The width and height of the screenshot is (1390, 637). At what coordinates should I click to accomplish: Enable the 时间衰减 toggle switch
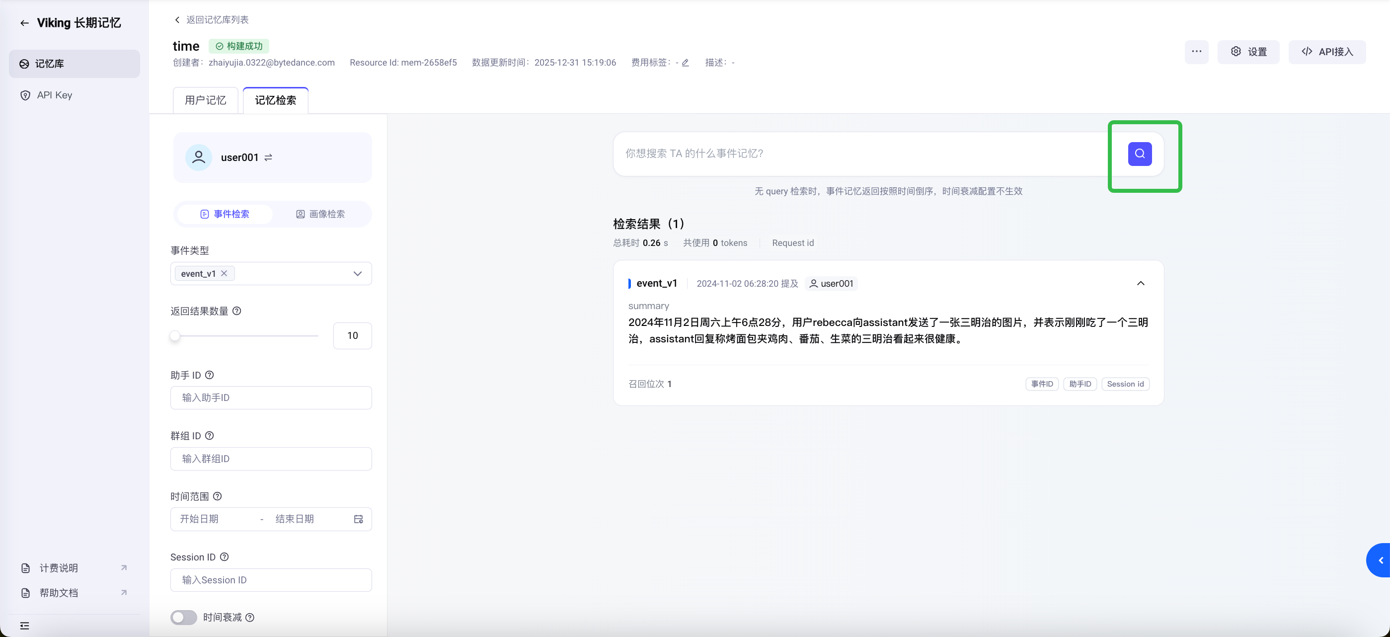pos(183,617)
